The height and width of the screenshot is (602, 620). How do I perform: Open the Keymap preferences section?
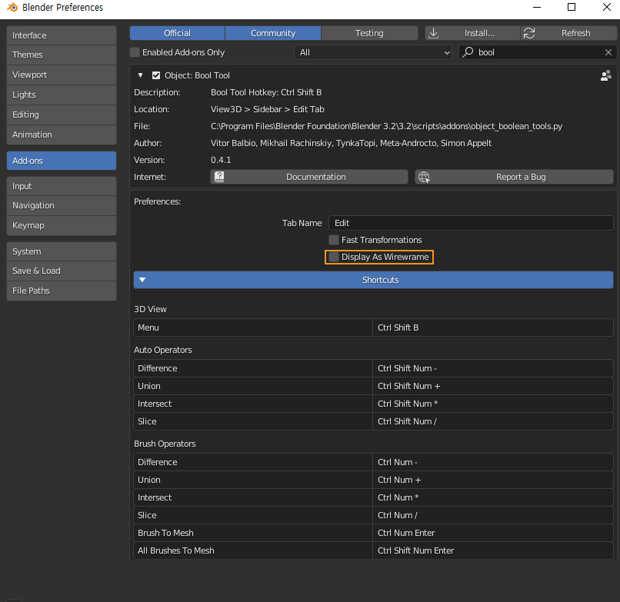pyautogui.click(x=62, y=225)
